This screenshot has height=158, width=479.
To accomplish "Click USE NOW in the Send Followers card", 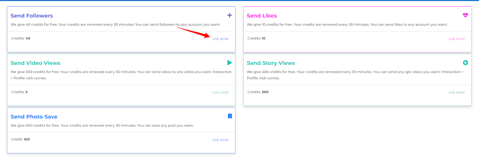I will coord(220,39).
